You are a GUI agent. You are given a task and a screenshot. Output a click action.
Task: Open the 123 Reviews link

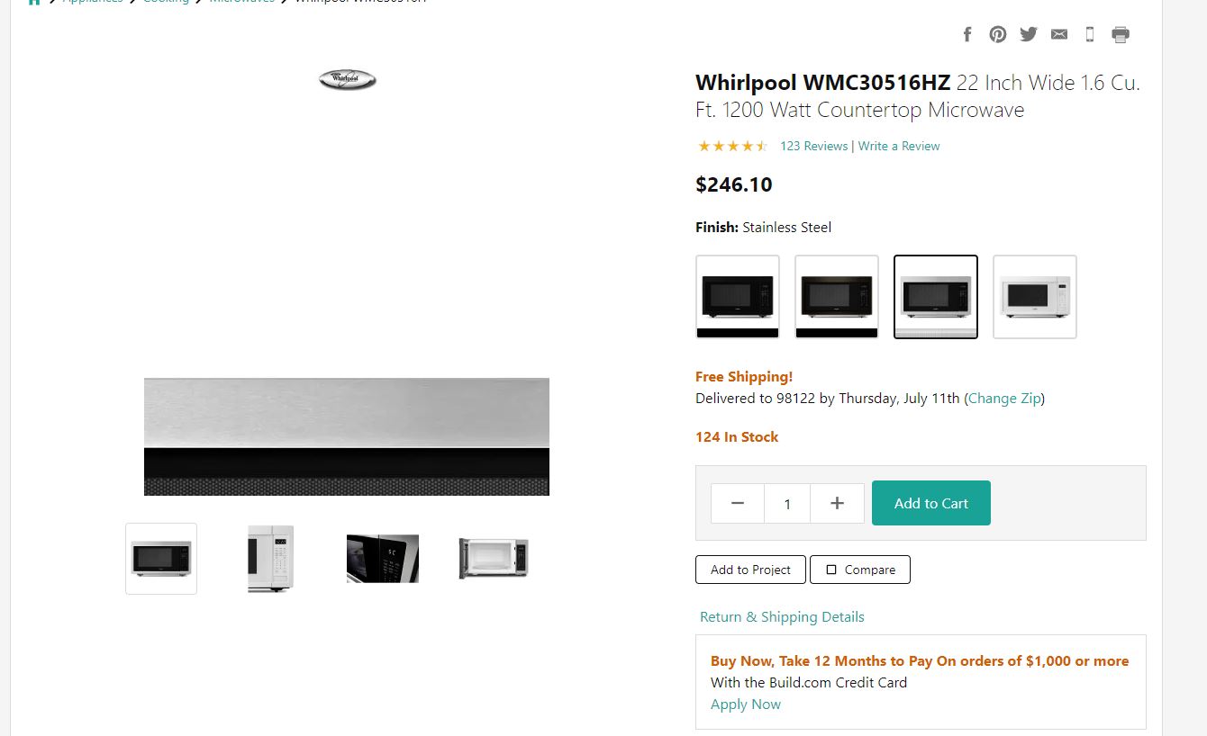(813, 145)
